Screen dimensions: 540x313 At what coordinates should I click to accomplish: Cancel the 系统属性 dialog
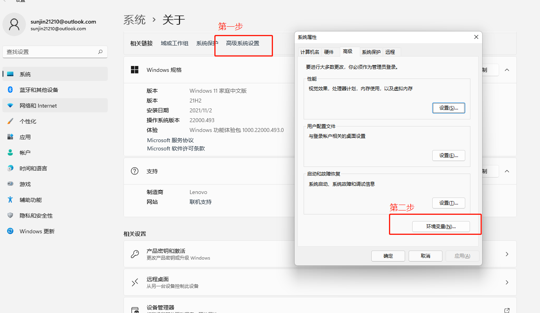(426, 256)
